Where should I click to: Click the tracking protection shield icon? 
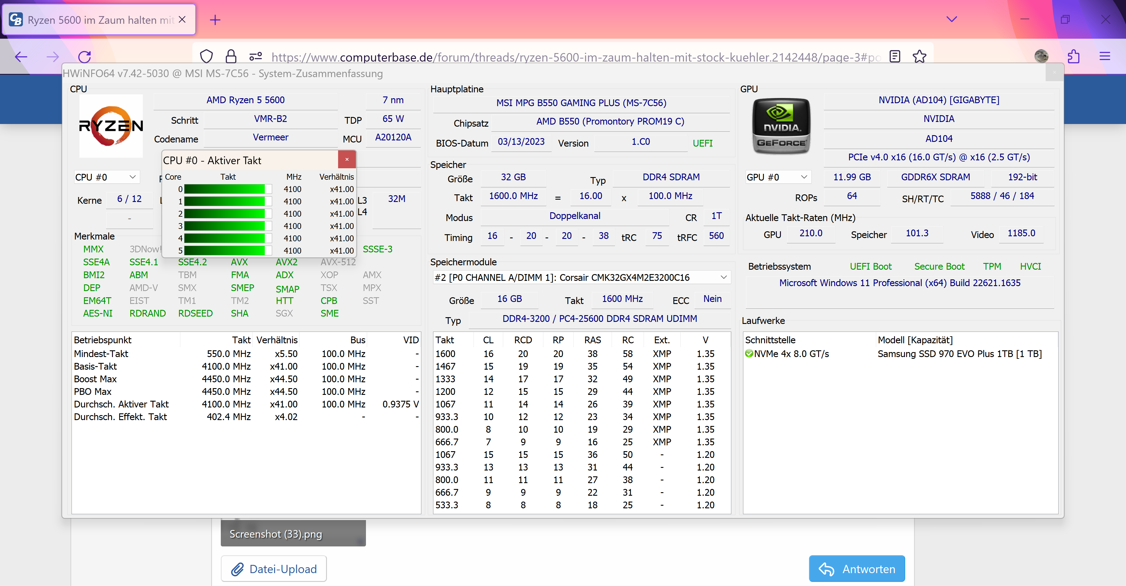(206, 56)
